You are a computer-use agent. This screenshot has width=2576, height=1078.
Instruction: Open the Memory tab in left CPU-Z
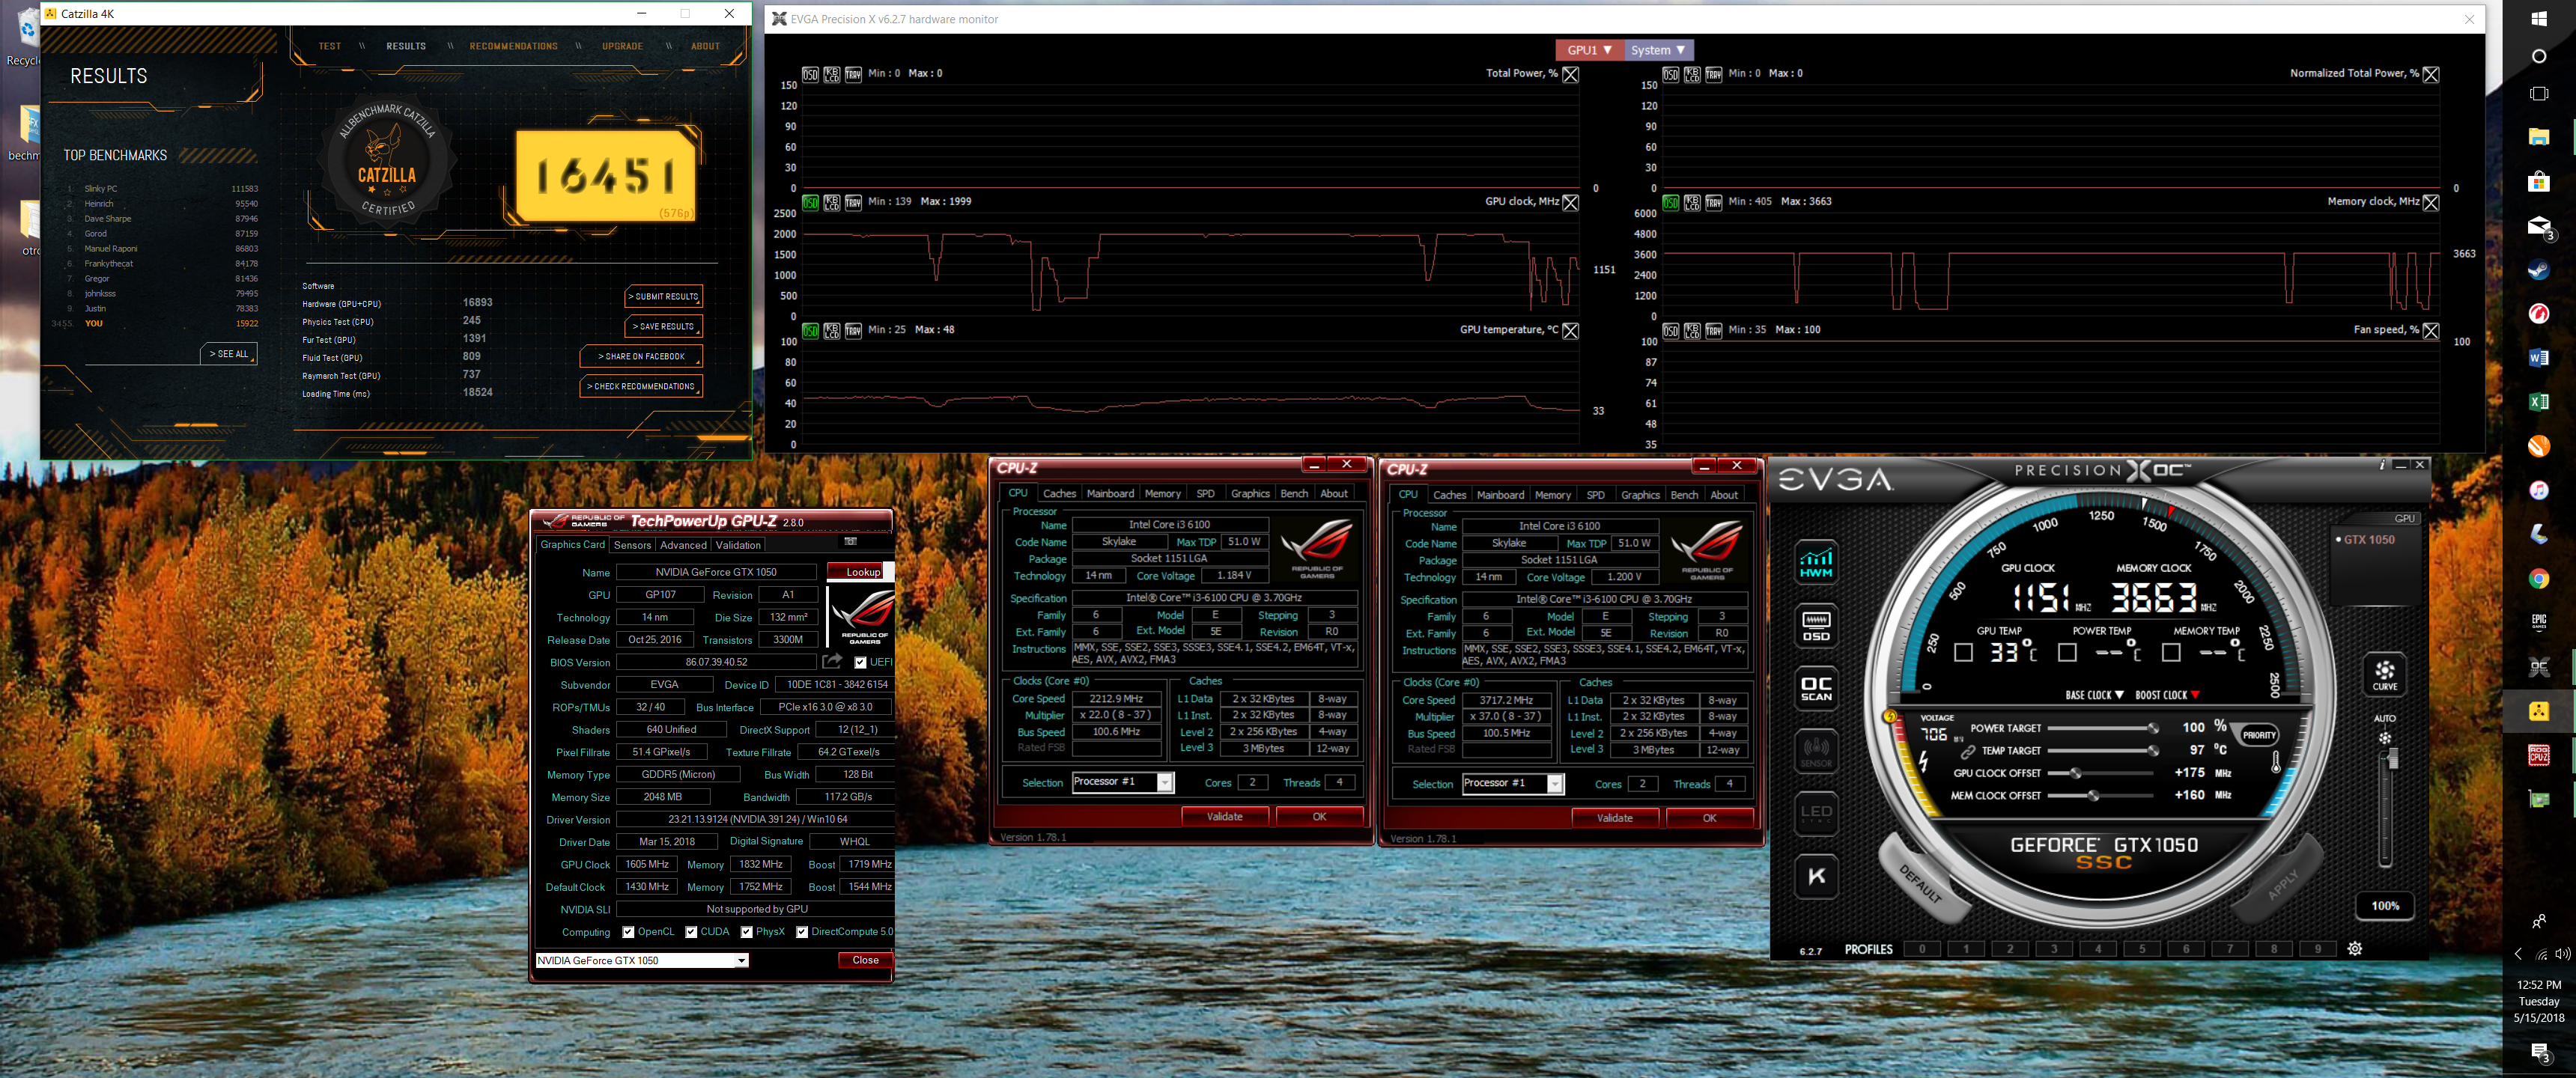1162,494
